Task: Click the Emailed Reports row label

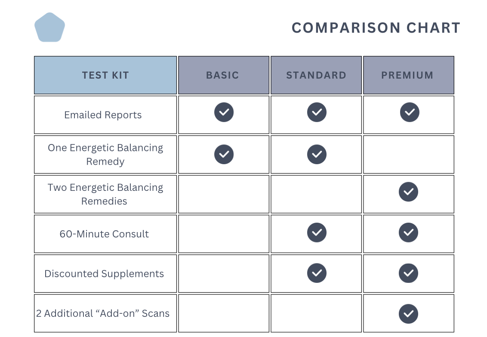Action: 103,115
